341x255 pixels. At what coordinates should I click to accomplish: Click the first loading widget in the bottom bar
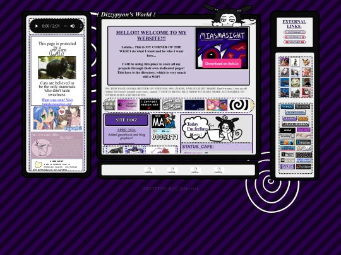pos(149,170)
